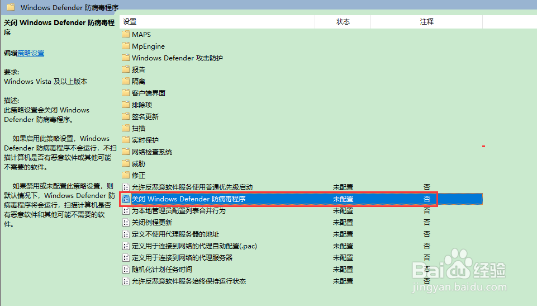Screen dimensions: 537x306
Task: Click 未配置 status of 定义不使用代理服务器的地址
Action: [x=343, y=234]
